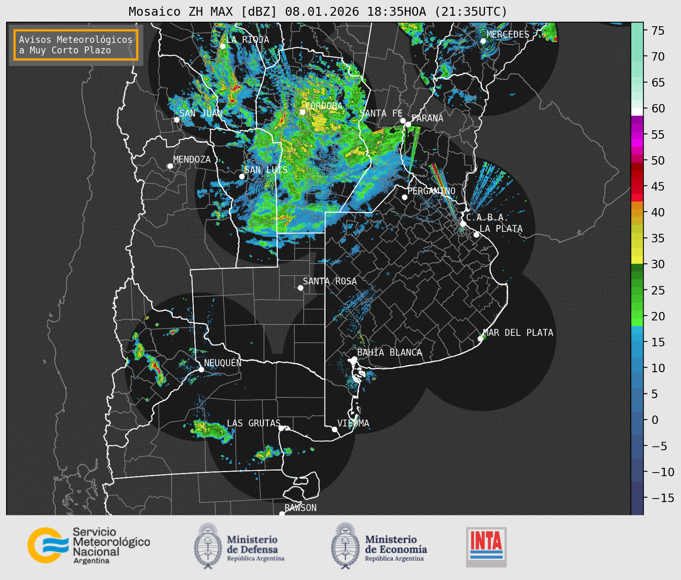Click the INTA logo
The image size is (681, 580).
click(x=486, y=547)
